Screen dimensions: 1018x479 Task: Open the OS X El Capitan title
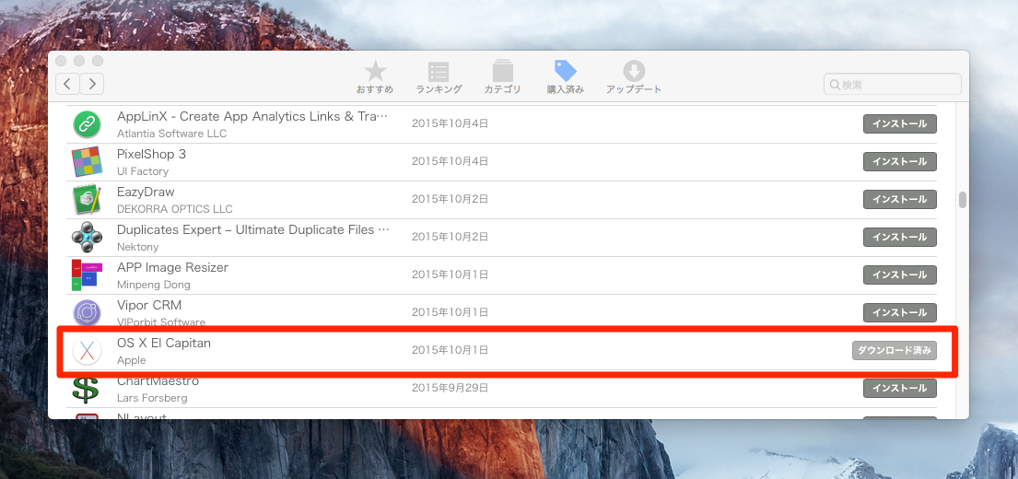click(164, 344)
